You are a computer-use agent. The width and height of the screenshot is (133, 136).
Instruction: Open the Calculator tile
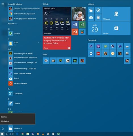(x=98, y=17)
